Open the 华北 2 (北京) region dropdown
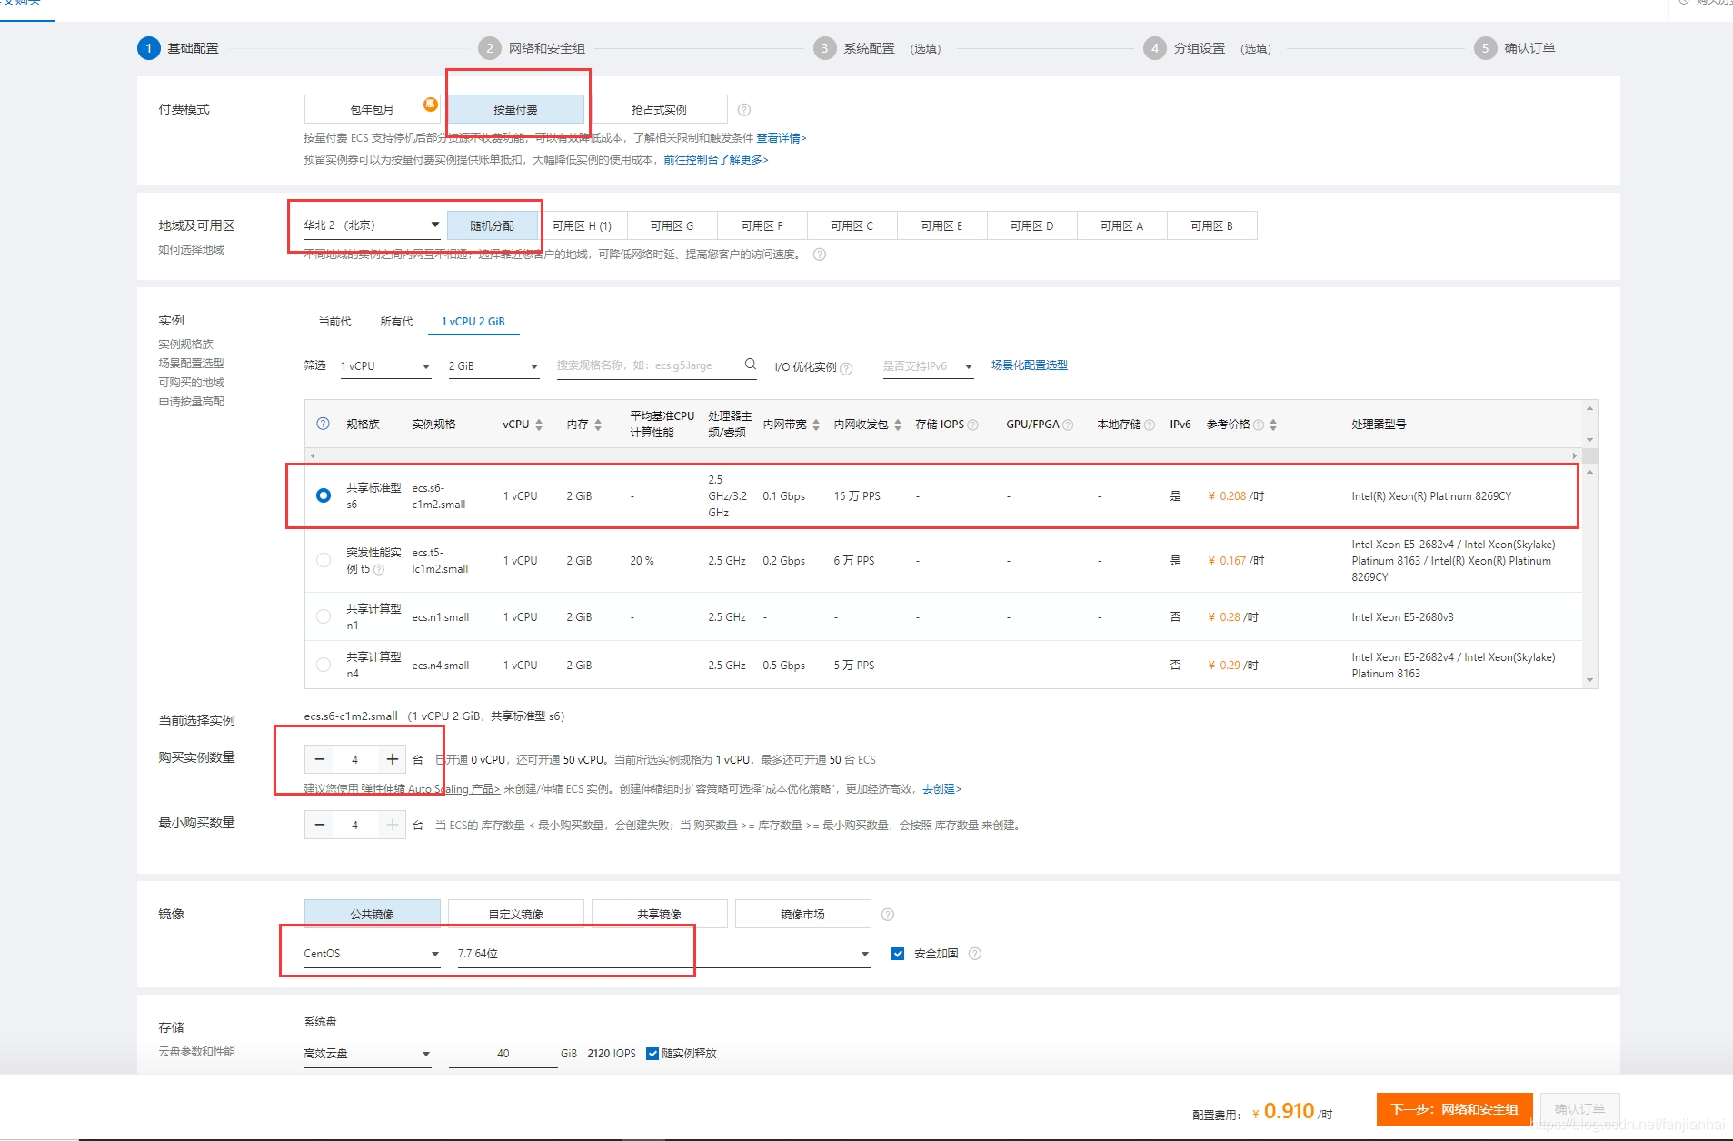This screenshot has width=1733, height=1141. [x=371, y=225]
